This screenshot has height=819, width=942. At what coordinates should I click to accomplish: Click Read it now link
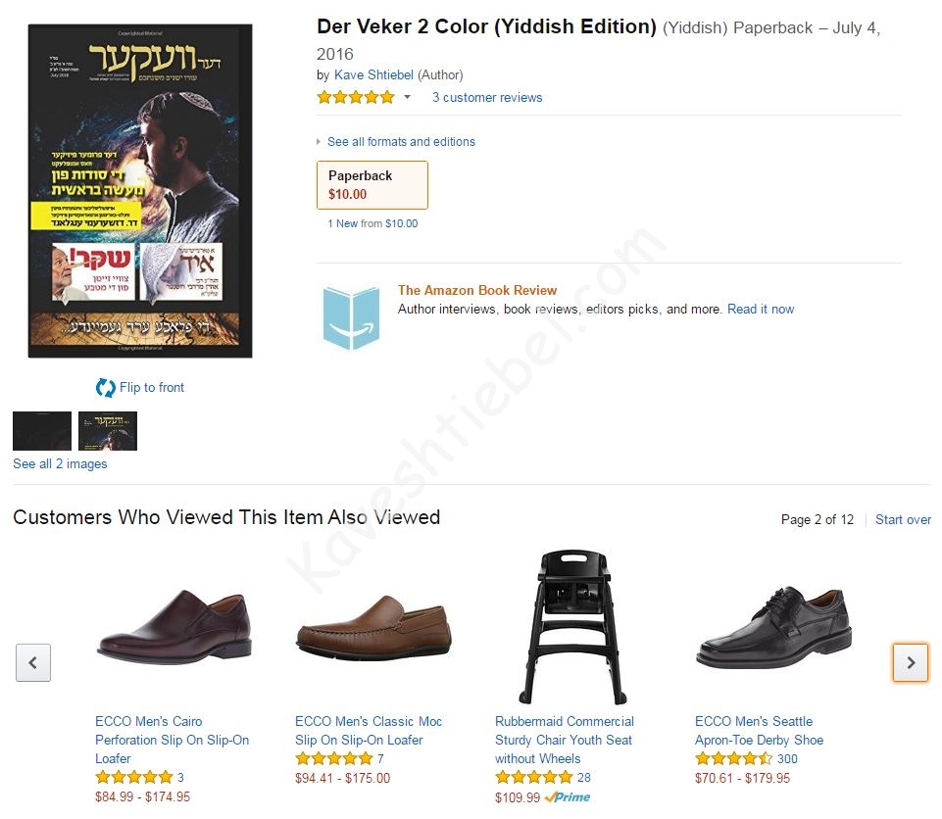click(761, 310)
